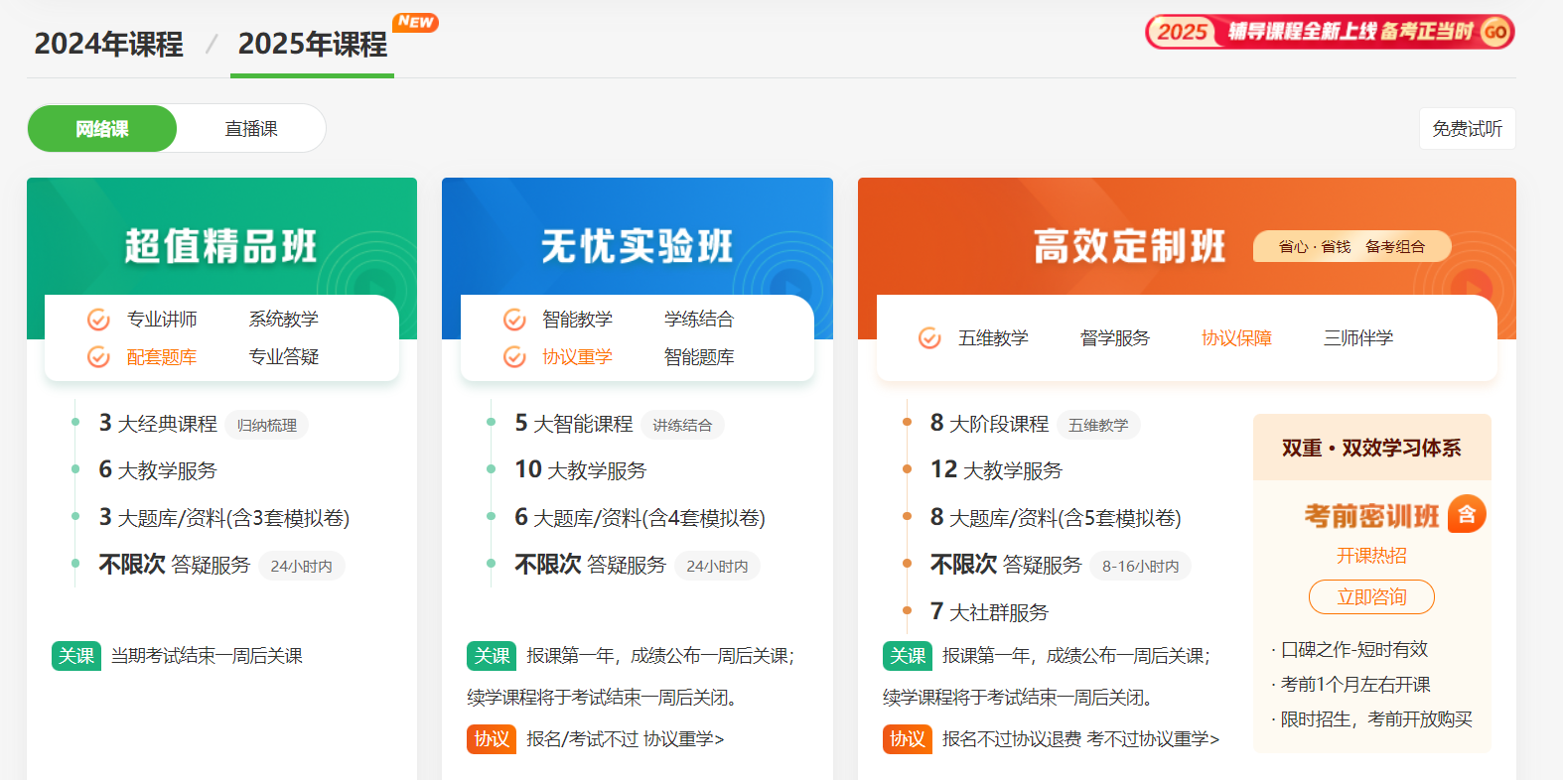
Task: Open 报名/考试不过 协议重学> link
Action: coord(625,739)
